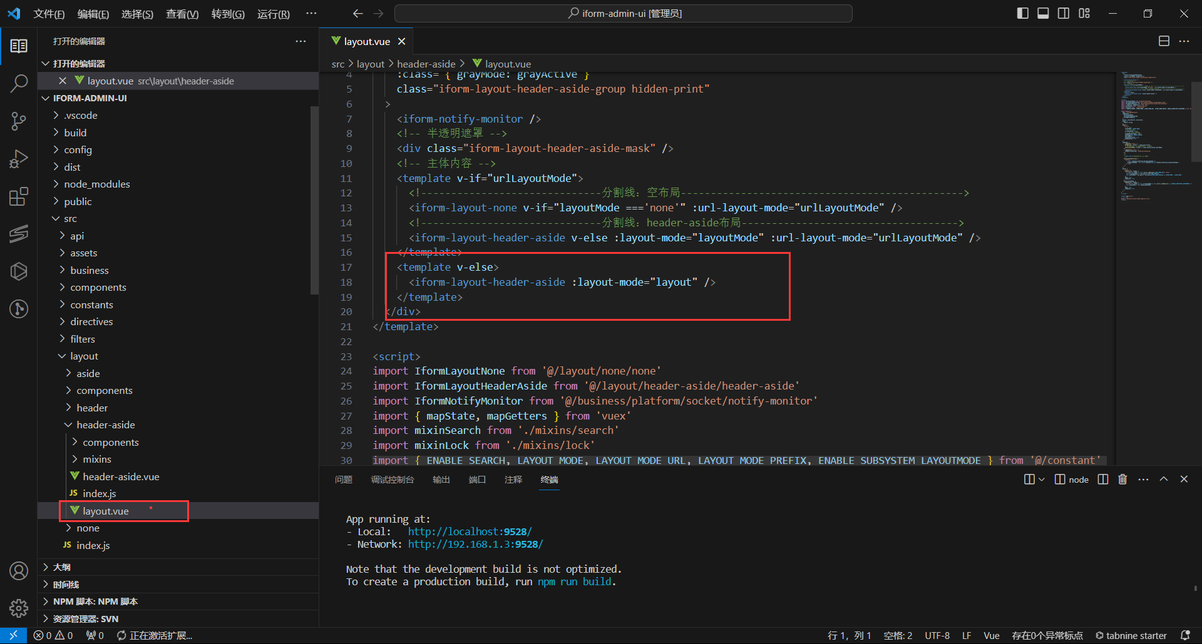Toggle the primary sidebar visibility
This screenshot has height=644, width=1202.
pos(1023,13)
